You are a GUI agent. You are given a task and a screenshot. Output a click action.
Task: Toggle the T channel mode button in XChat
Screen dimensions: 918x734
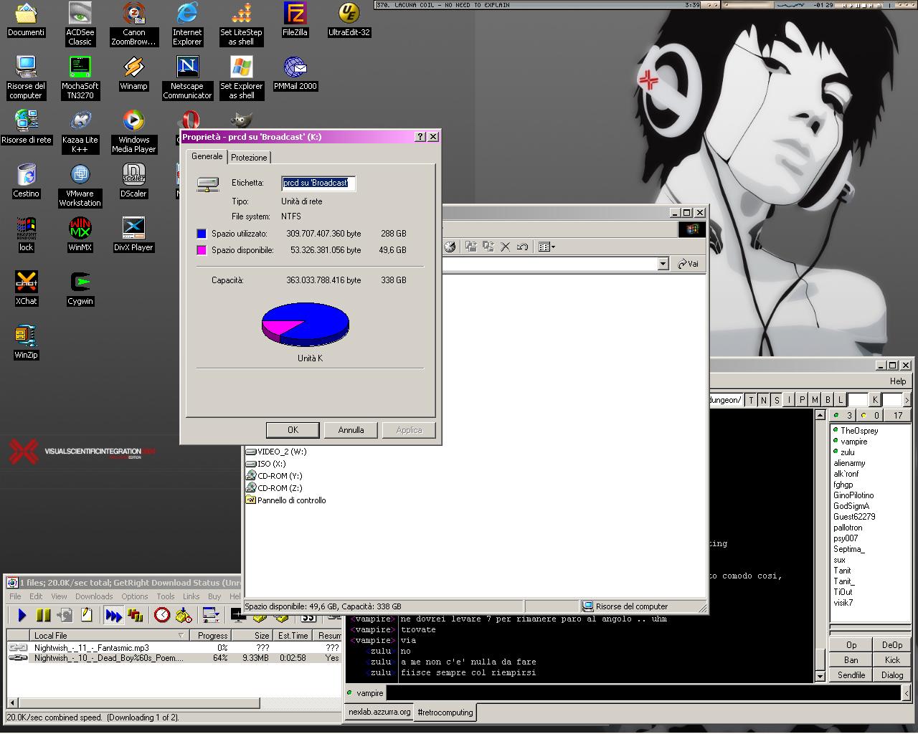751,400
